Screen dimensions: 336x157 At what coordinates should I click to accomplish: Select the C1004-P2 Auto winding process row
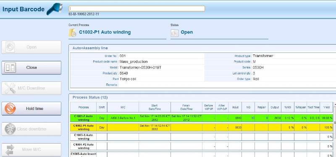coord(202,146)
